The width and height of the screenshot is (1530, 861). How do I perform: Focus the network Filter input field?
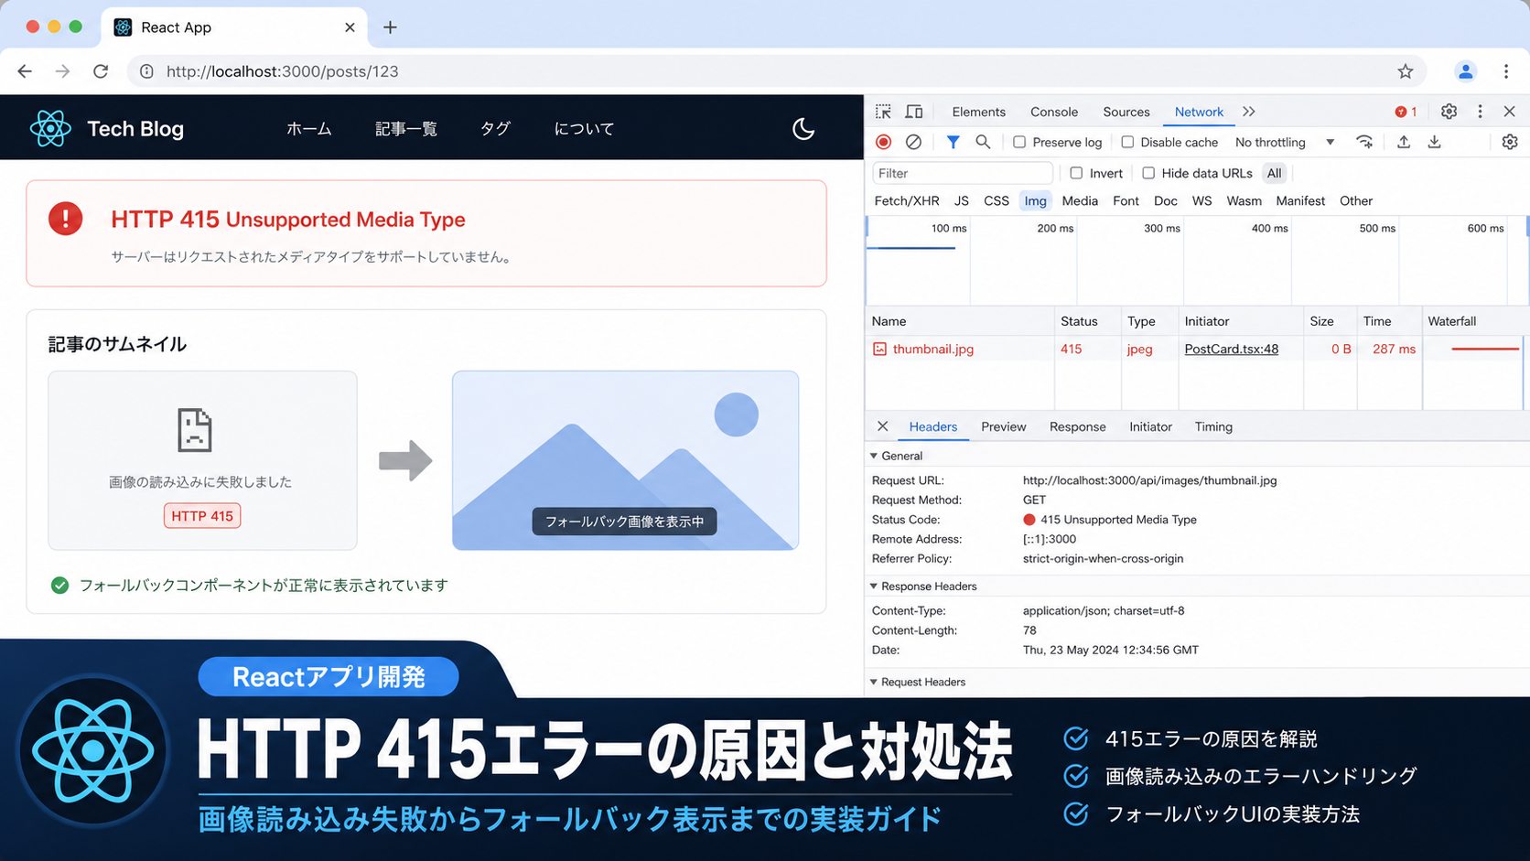click(962, 173)
